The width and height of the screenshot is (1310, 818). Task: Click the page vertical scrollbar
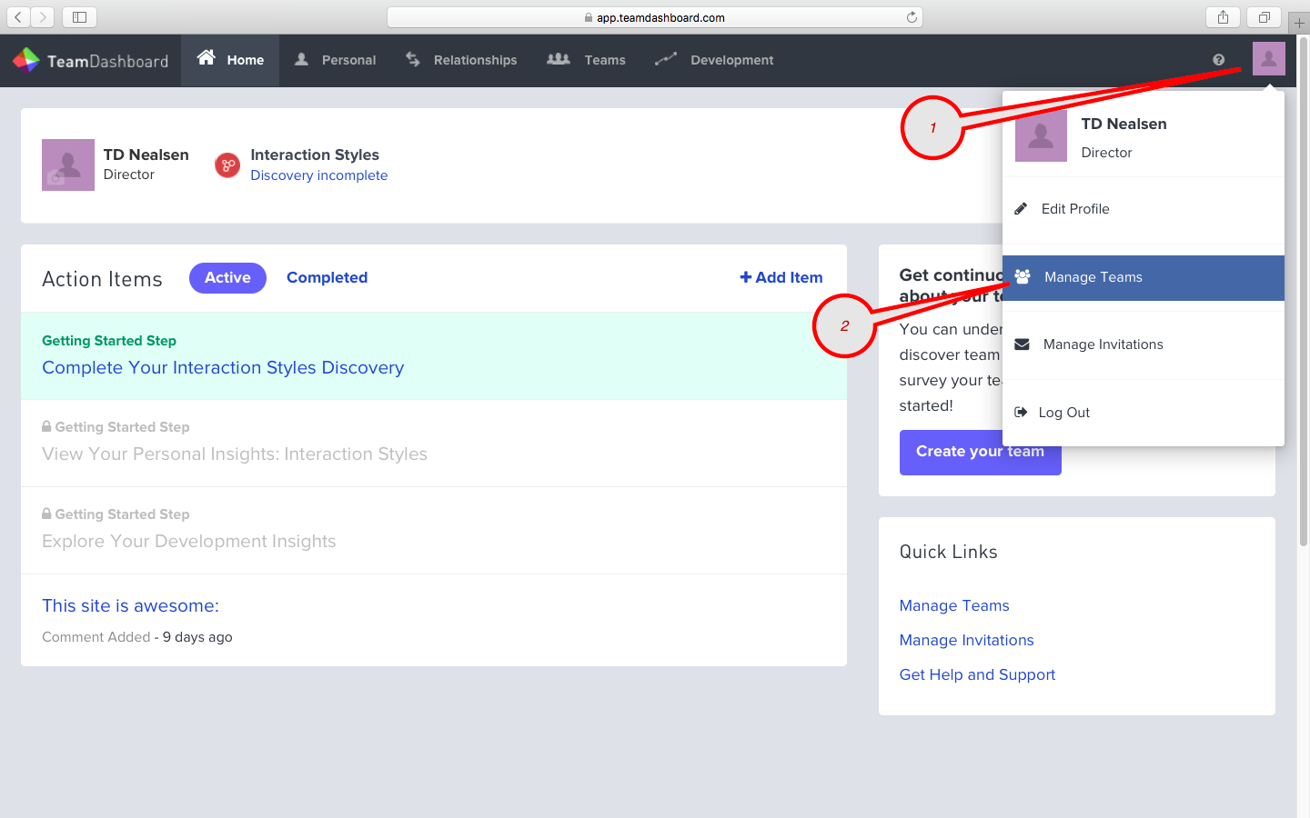click(1303, 291)
